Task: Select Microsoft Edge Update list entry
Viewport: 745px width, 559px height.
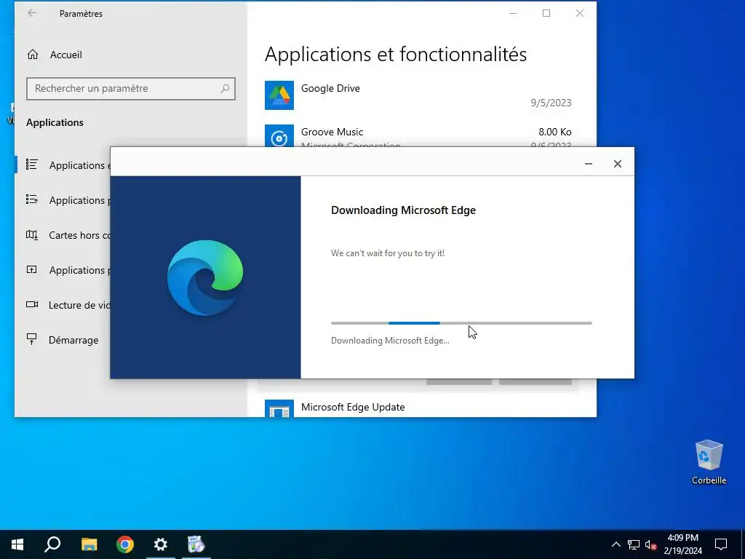Action: coord(353,408)
